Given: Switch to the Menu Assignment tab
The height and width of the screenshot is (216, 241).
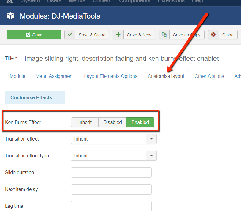Looking at the screenshot, I should point(55,76).
